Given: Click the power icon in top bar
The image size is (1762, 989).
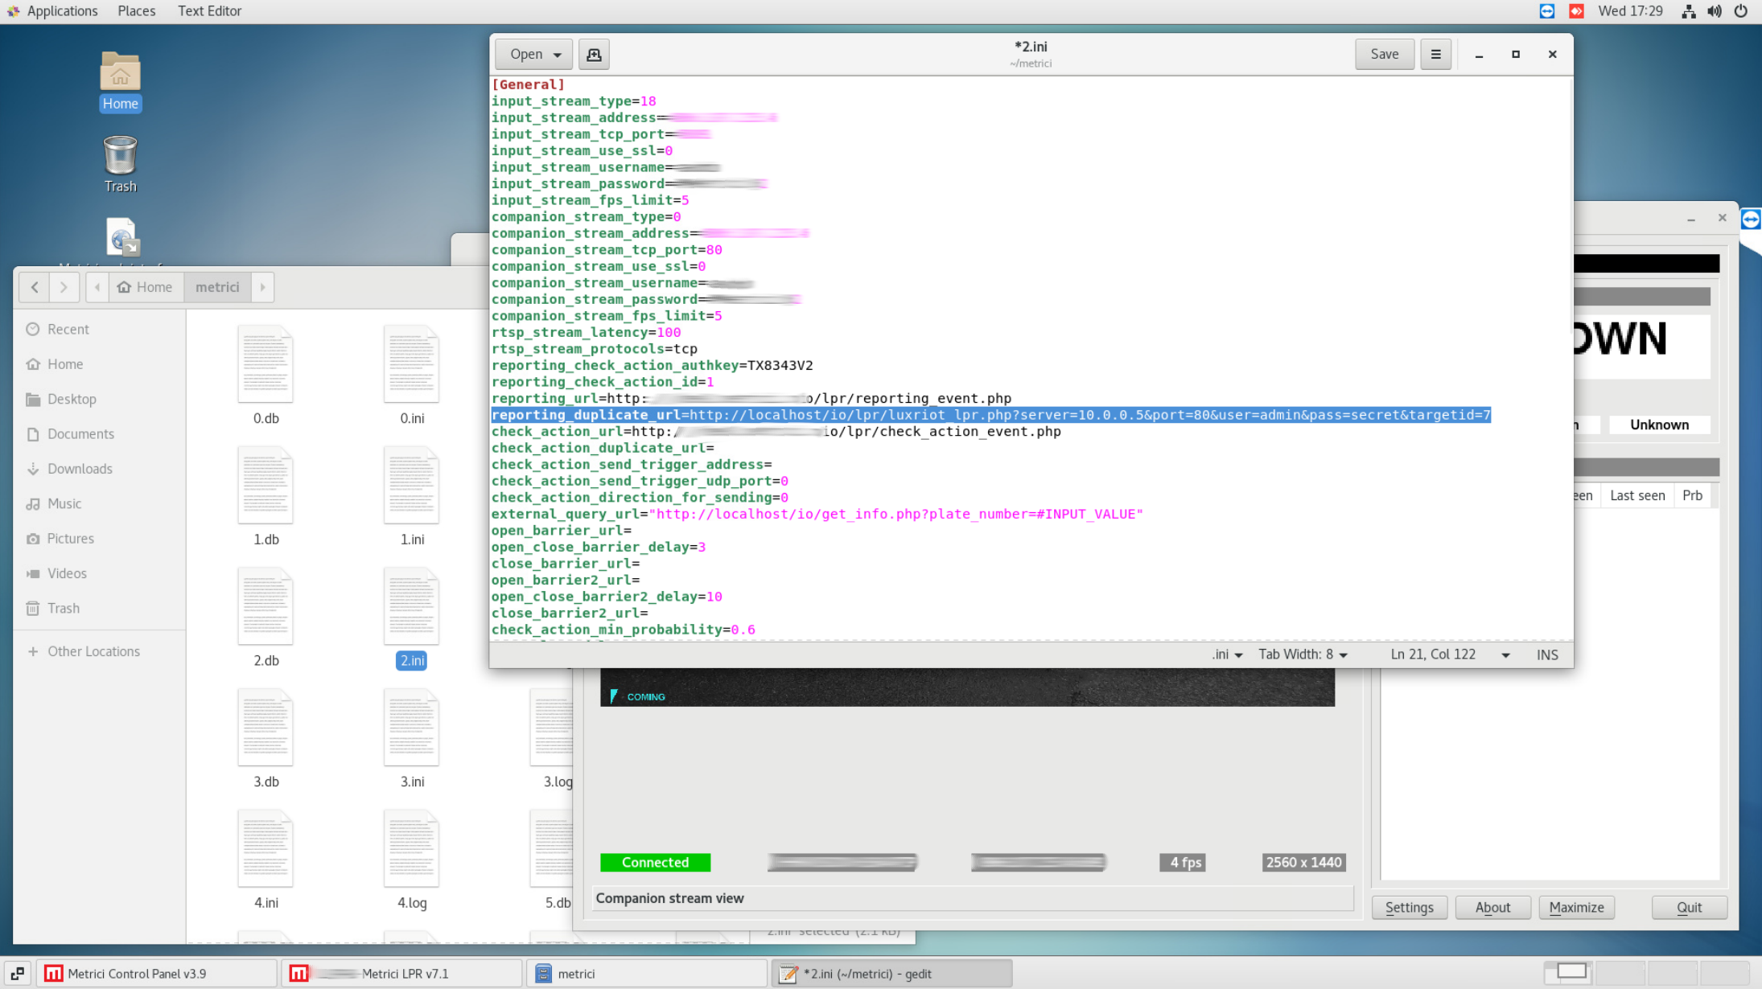Looking at the screenshot, I should 1740,10.
